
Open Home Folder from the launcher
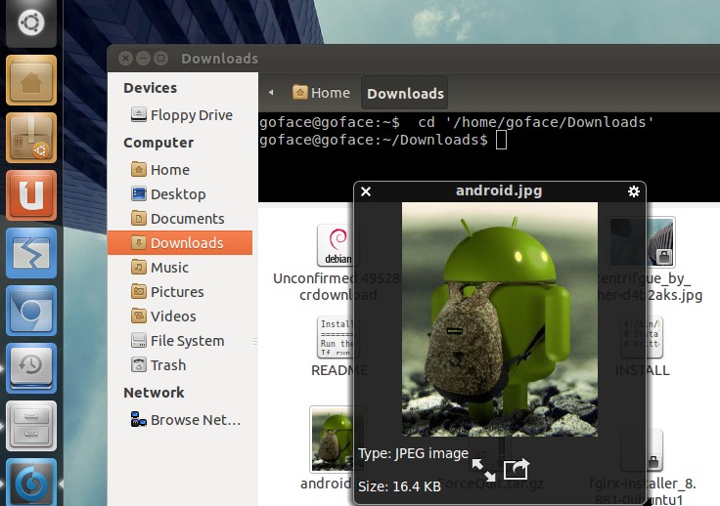click(x=31, y=81)
